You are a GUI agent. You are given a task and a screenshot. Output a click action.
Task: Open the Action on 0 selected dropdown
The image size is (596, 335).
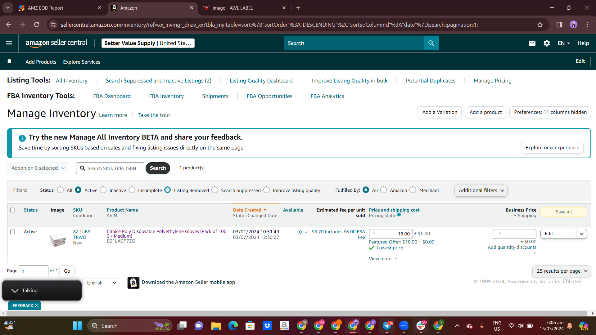[x=38, y=168]
